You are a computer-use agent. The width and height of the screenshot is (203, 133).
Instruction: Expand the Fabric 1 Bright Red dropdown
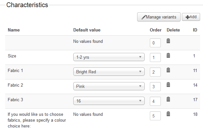coord(109,72)
